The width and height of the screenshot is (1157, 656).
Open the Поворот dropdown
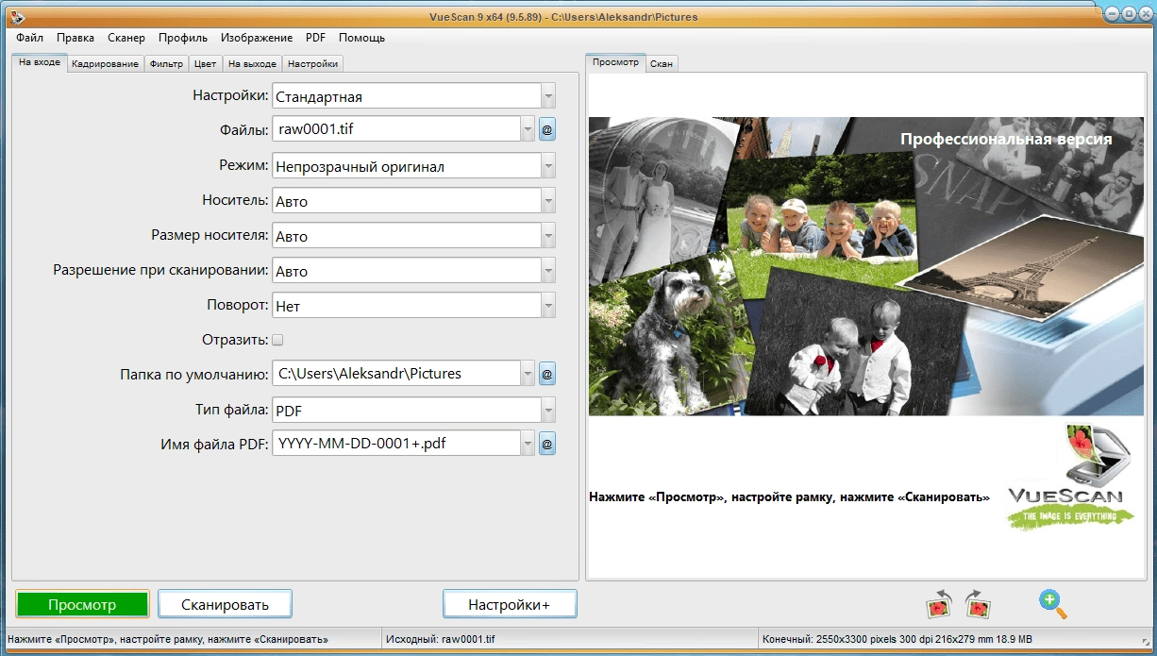coord(413,306)
